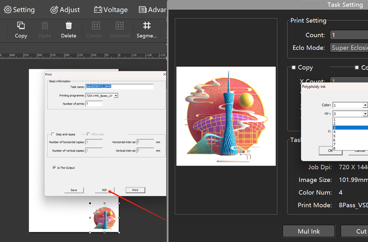Open the Printing programme dropdown
This screenshot has height=242, width=368.
click(x=116, y=96)
